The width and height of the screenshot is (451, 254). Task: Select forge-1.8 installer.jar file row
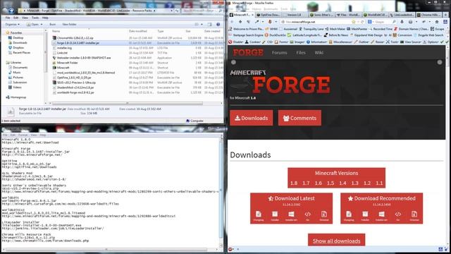click(137, 43)
